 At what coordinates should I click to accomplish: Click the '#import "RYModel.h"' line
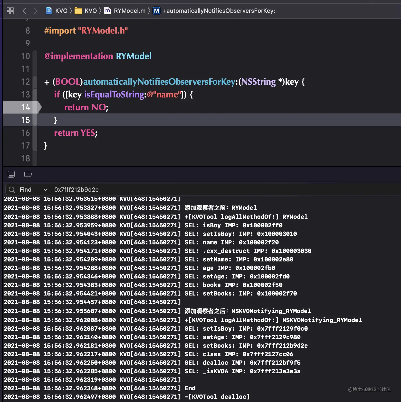click(x=86, y=30)
